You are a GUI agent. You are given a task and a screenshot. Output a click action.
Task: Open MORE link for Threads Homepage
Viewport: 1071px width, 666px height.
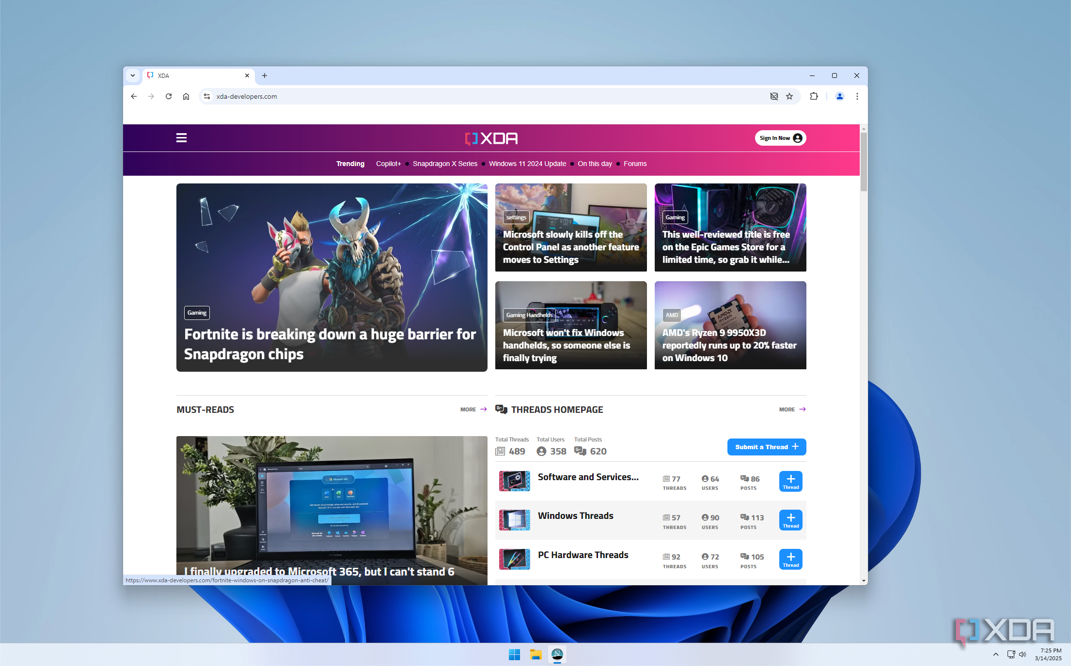[x=792, y=409]
